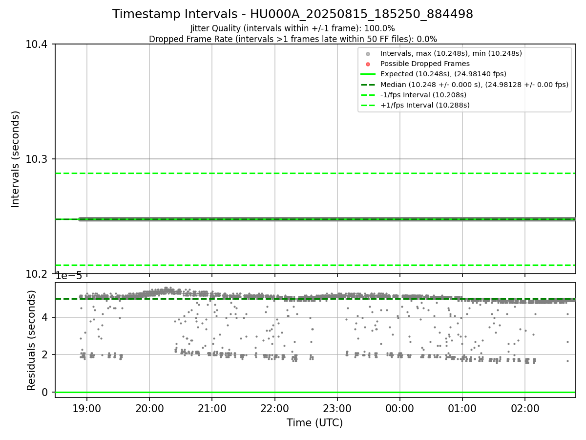Viewport: 586px width, 440px height.
Task: Click the "Jitter Quality" 100.0% subtitle line
Action: tap(293, 29)
